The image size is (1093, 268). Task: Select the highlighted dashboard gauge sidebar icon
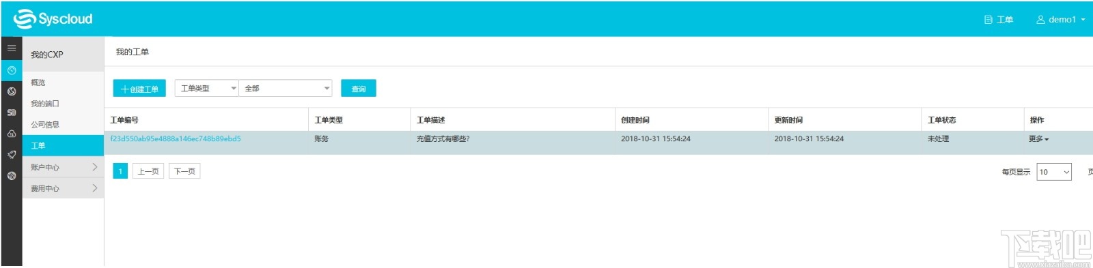[x=12, y=70]
